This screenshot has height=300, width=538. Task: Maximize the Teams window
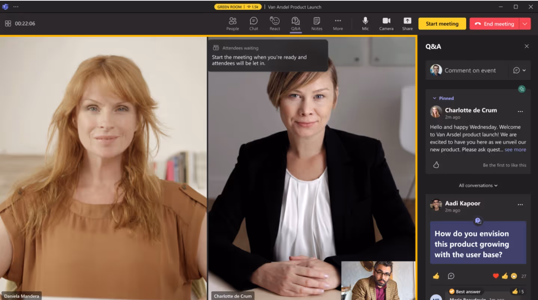516,7
